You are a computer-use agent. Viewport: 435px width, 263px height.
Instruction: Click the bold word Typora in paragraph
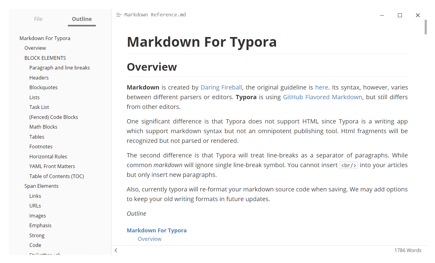[246, 97]
